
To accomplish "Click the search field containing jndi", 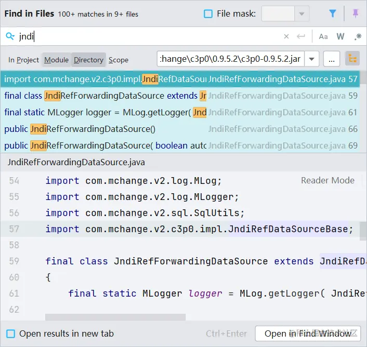I will coord(150,36).
